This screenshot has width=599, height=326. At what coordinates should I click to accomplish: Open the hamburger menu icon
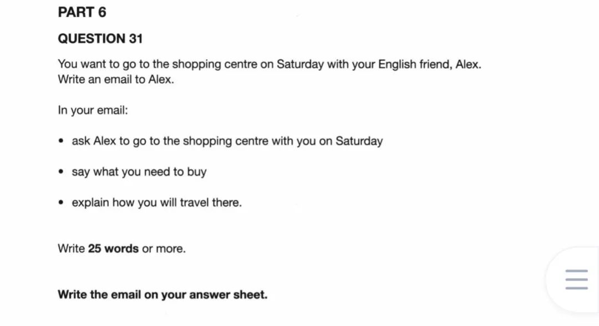pos(576,280)
